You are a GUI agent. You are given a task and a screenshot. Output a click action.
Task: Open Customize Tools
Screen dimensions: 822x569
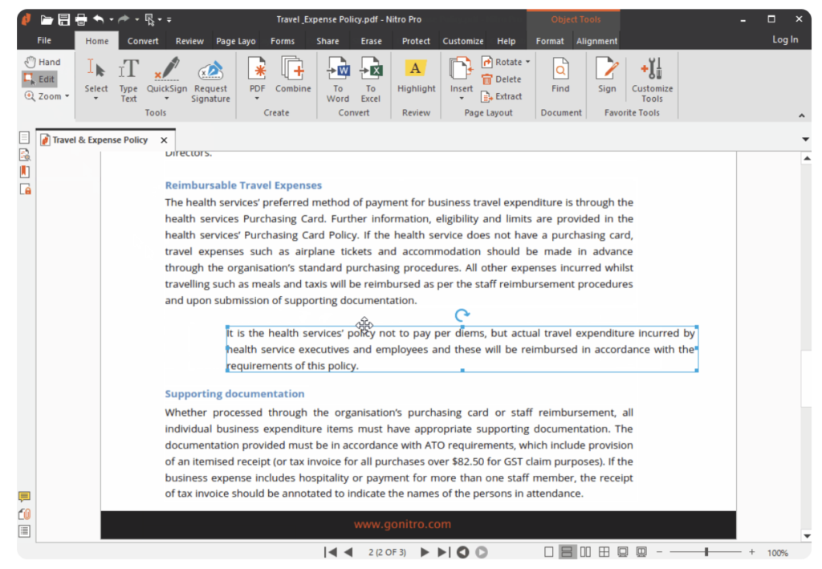pos(652,79)
